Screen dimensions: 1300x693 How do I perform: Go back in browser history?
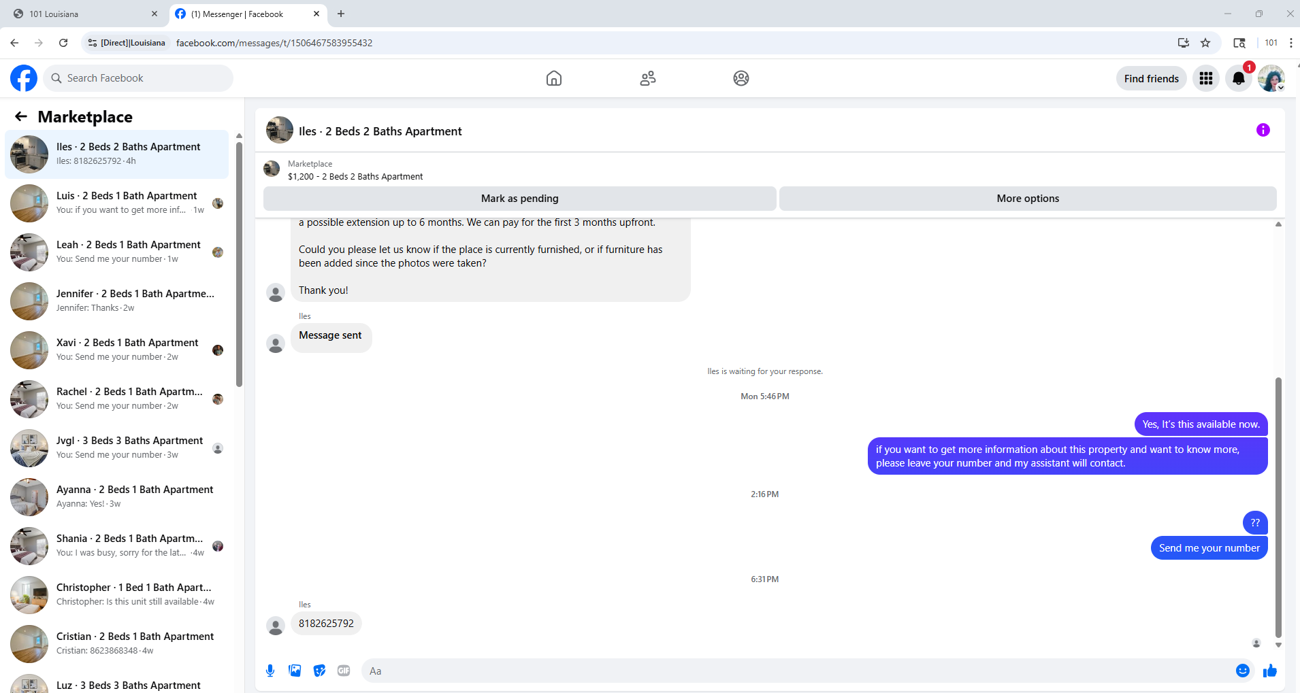pyautogui.click(x=14, y=43)
